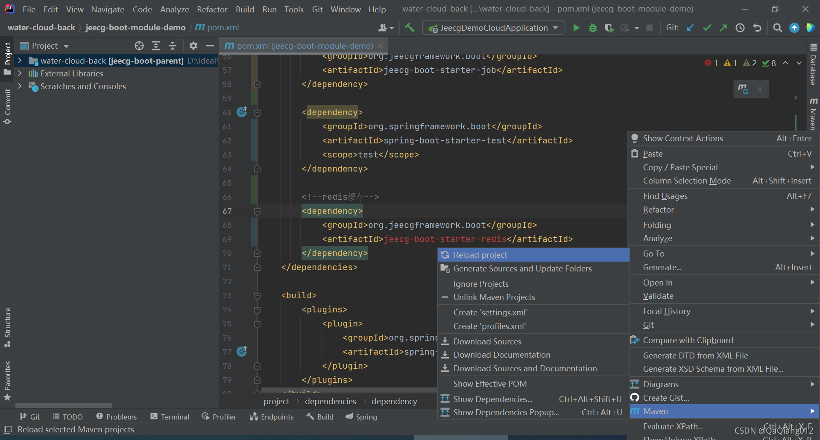Image resolution: width=820 pixels, height=440 pixels.
Task: Select pom.xml editor tab
Action: point(305,46)
